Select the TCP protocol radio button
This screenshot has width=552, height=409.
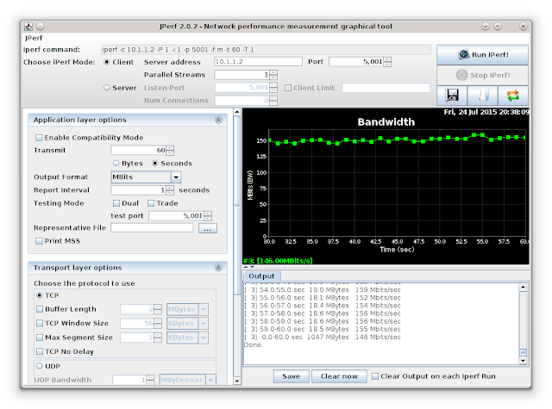40,295
